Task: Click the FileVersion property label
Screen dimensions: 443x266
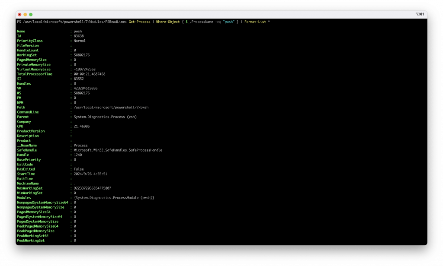Action: click(x=28, y=46)
